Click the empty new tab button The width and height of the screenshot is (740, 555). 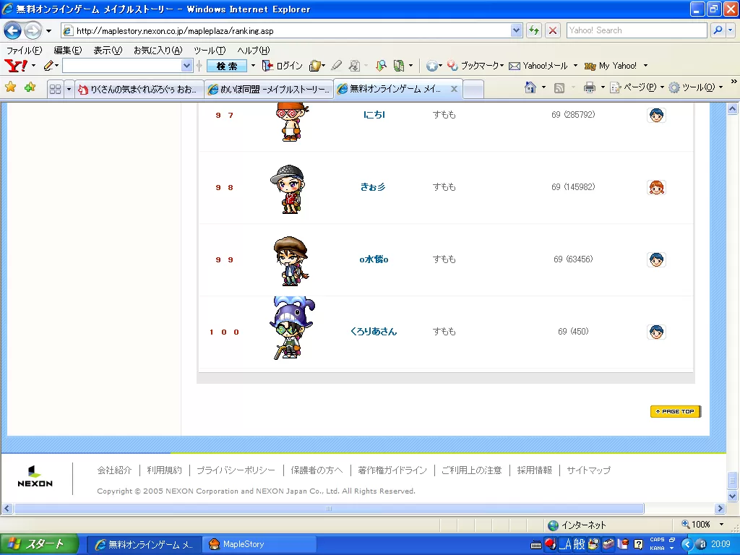[473, 89]
